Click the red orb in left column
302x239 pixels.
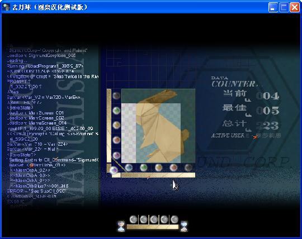point(116,140)
